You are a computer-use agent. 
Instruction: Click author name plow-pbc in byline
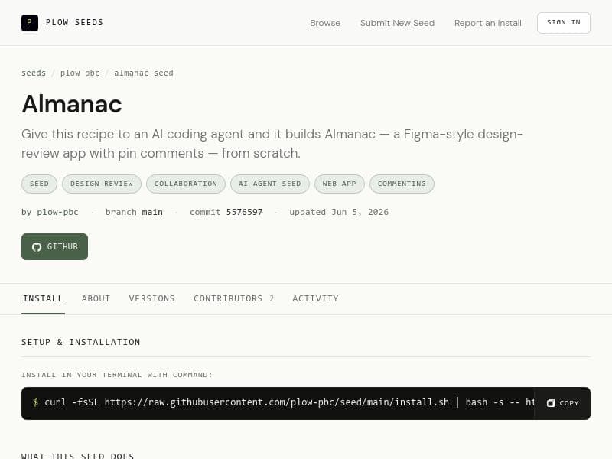(58, 213)
